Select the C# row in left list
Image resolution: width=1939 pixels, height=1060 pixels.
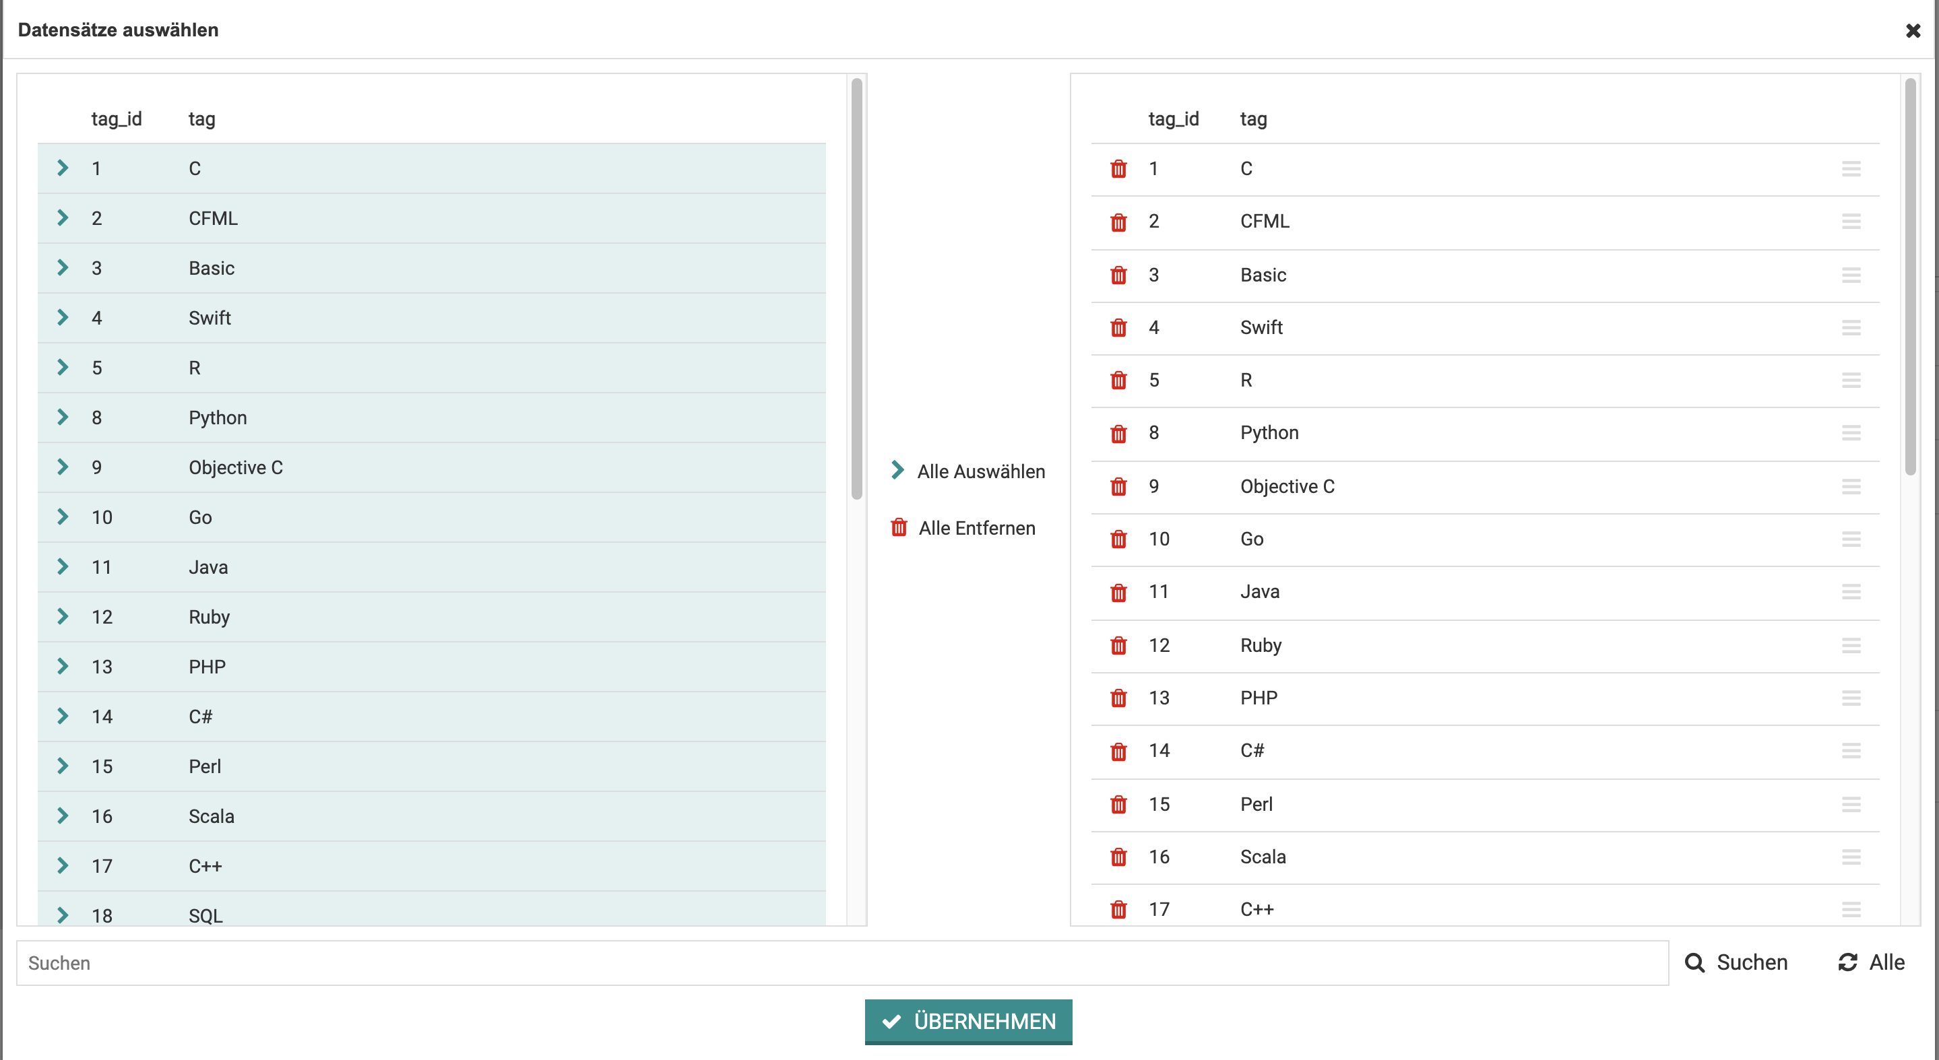pyautogui.click(x=431, y=716)
